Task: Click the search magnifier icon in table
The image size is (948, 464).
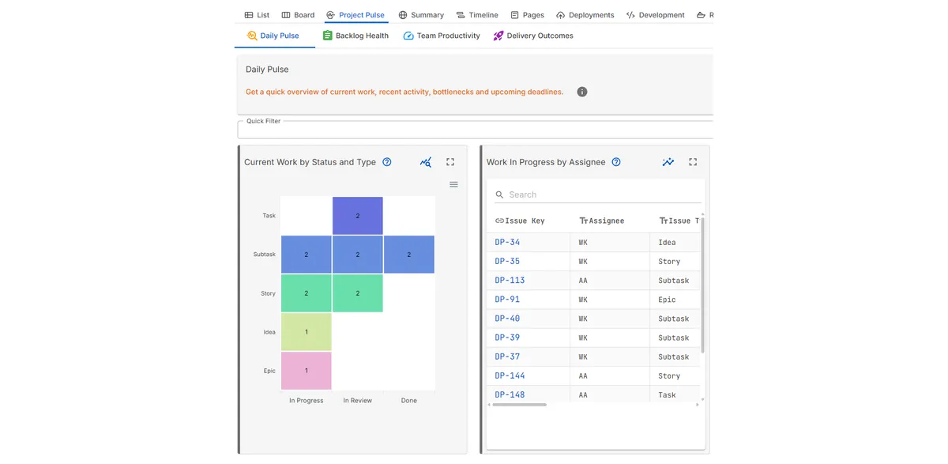Action: pos(499,194)
